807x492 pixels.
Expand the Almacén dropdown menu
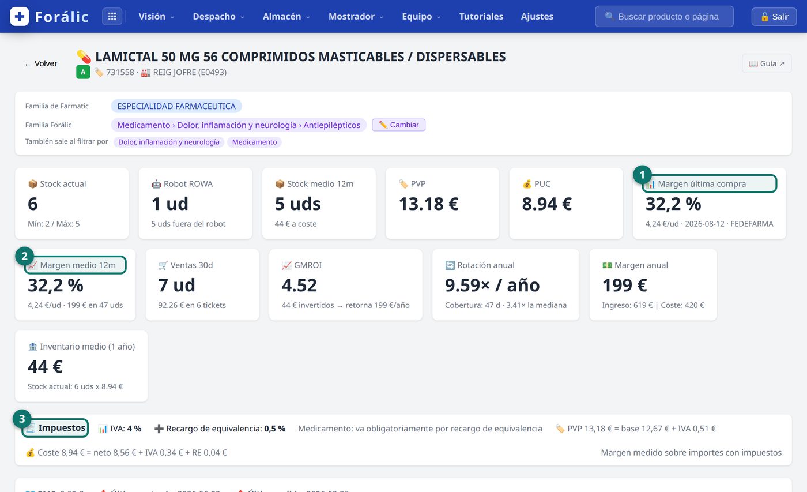point(286,16)
